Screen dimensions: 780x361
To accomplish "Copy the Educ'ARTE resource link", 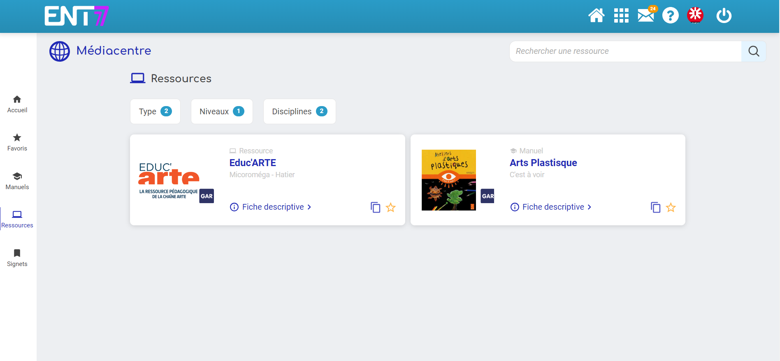I will [x=375, y=207].
